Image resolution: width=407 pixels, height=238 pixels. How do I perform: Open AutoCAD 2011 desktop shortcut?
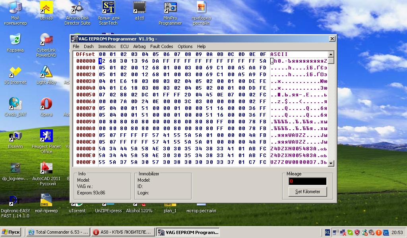tap(47, 168)
